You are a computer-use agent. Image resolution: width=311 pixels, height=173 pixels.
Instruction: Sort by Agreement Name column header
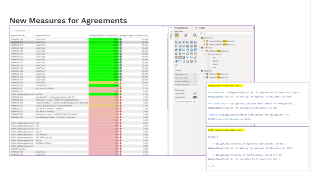click(x=43, y=35)
